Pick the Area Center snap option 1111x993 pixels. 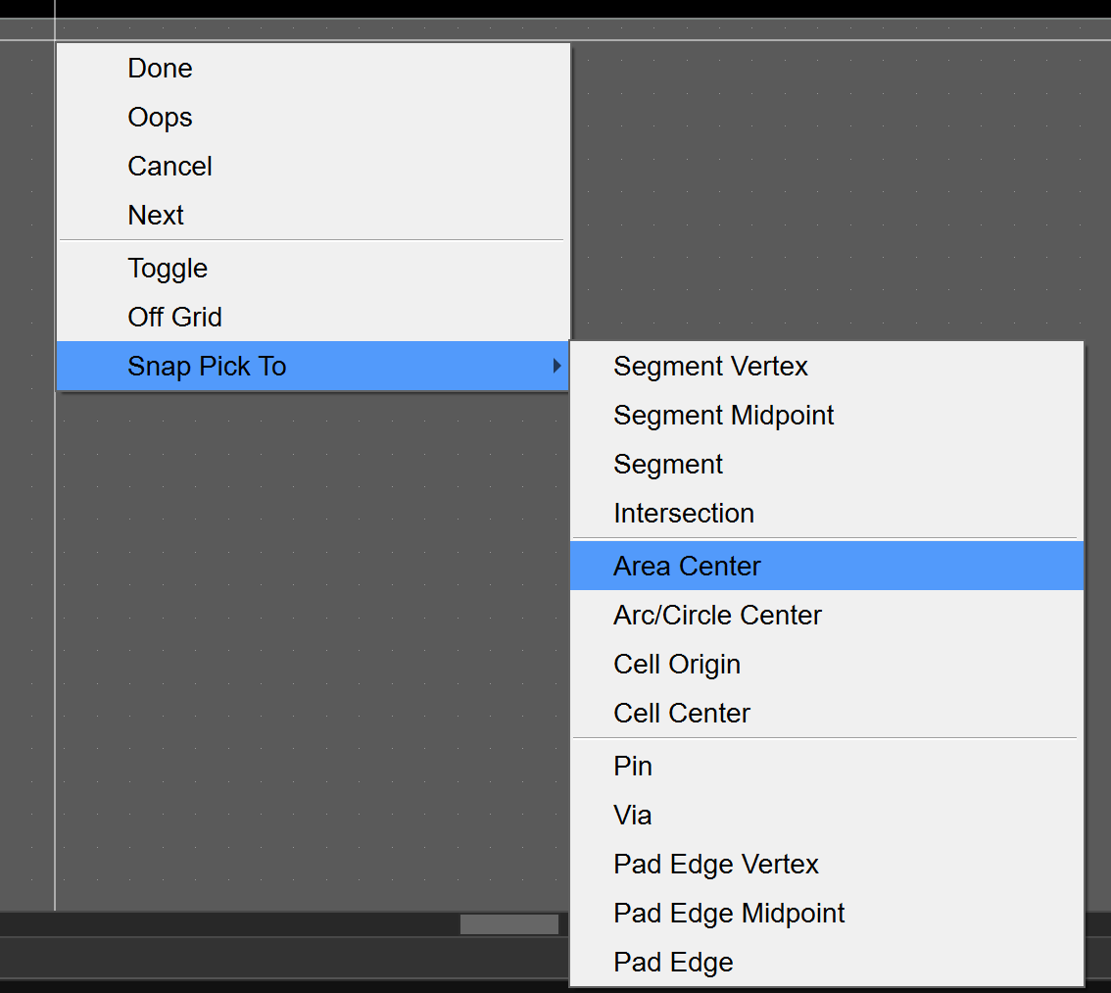687,567
